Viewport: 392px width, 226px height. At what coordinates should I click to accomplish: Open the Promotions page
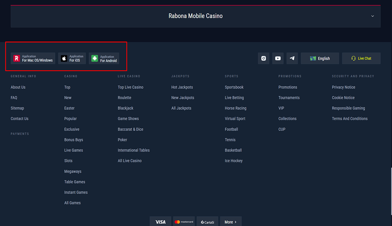click(x=288, y=87)
